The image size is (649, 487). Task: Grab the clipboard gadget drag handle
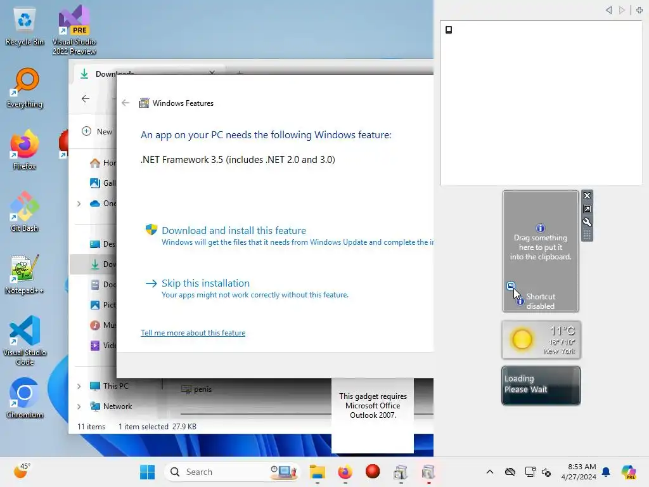click(x=587, y=235)
